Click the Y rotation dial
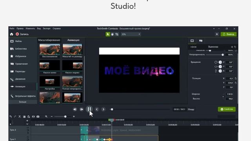The width and height of the screenshot is (251, 141). tap(220, 67)
